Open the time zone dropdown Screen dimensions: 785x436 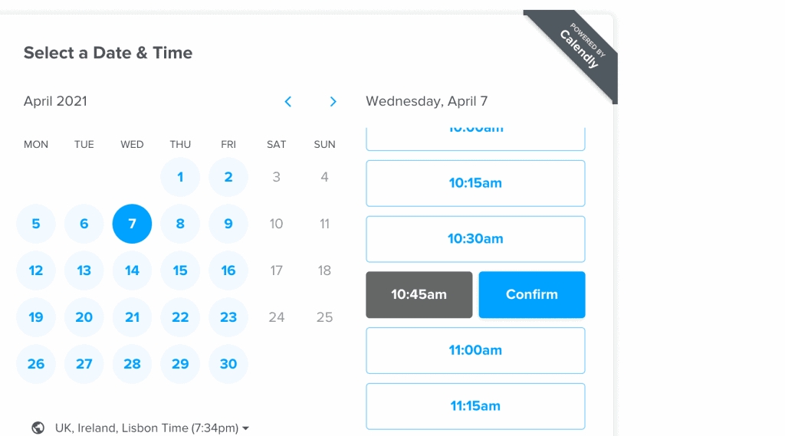152,428
